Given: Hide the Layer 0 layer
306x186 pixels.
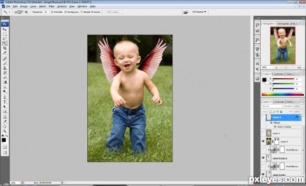Looking at the screenshot, I should click(263, 141).
